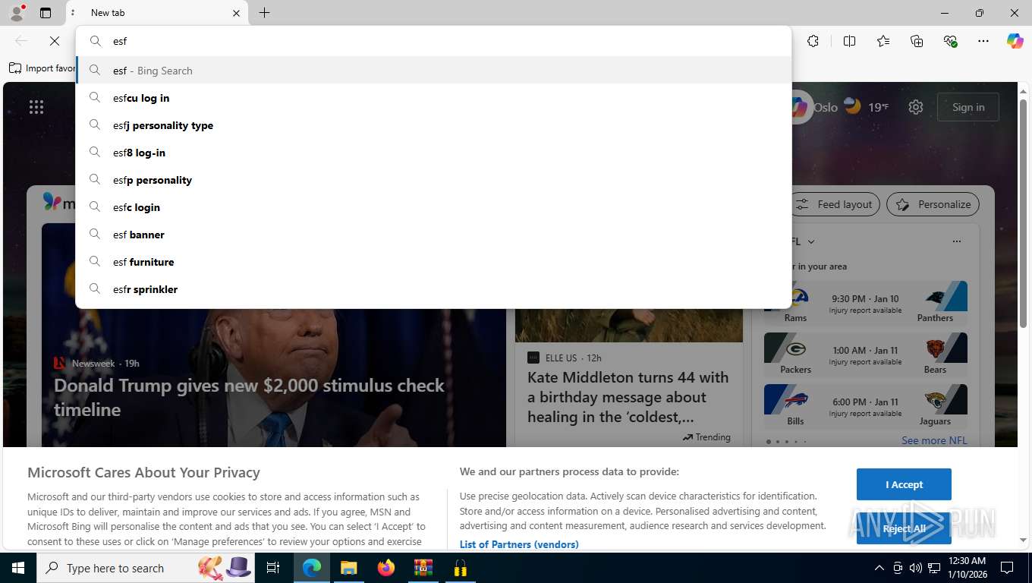The image size is (1032, 583).
Task: Open Settings and more menu
Action: pos(983,41)
